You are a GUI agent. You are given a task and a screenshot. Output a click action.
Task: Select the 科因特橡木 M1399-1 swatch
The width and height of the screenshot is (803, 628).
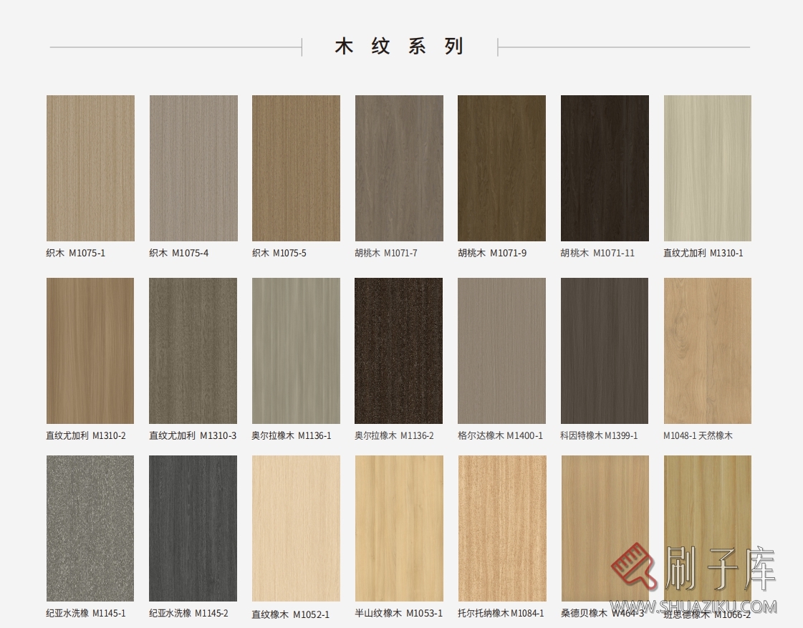tap(605, 351)
